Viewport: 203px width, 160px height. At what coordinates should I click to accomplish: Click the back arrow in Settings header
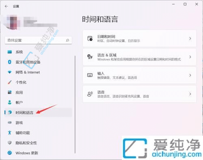(6, 6)
